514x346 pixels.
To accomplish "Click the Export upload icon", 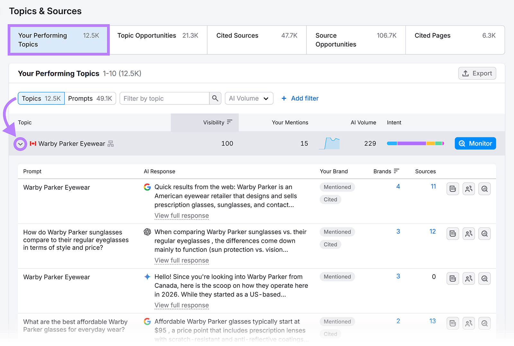I will (465, 73).
